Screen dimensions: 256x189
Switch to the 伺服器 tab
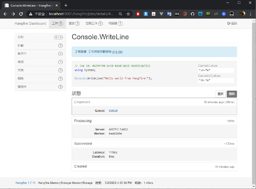click(115, 23)
